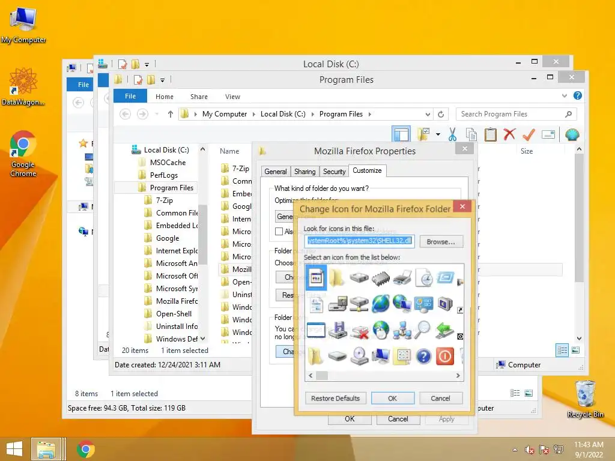Click the Search Program Files box
This screenshot has width=615, height=461.
click(x=516, y=114)
